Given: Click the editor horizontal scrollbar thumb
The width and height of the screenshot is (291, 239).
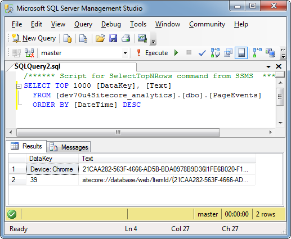Looking at the screenshot, I should (x=118, y=132).
